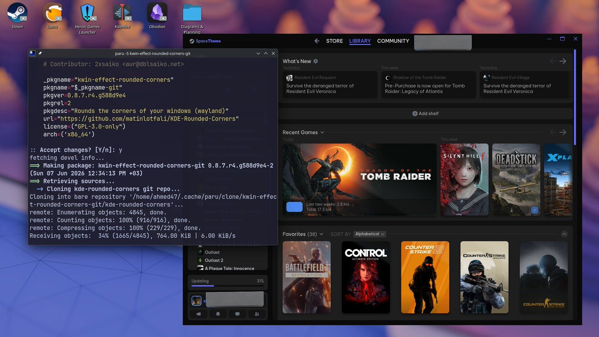Open Battlefield 1 Revolution cover

pos(306,277)
